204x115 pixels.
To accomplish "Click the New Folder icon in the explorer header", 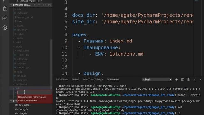I will (39, 5).
